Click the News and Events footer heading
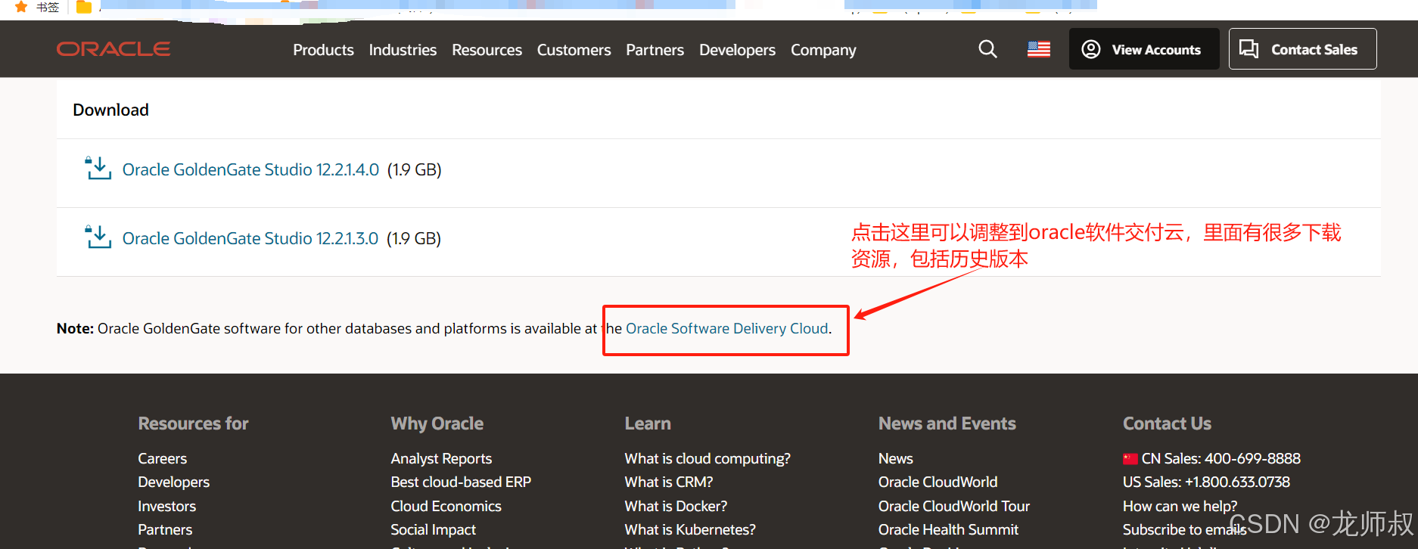The height and width of the screenshot is (549, 1418). (947, 423)
